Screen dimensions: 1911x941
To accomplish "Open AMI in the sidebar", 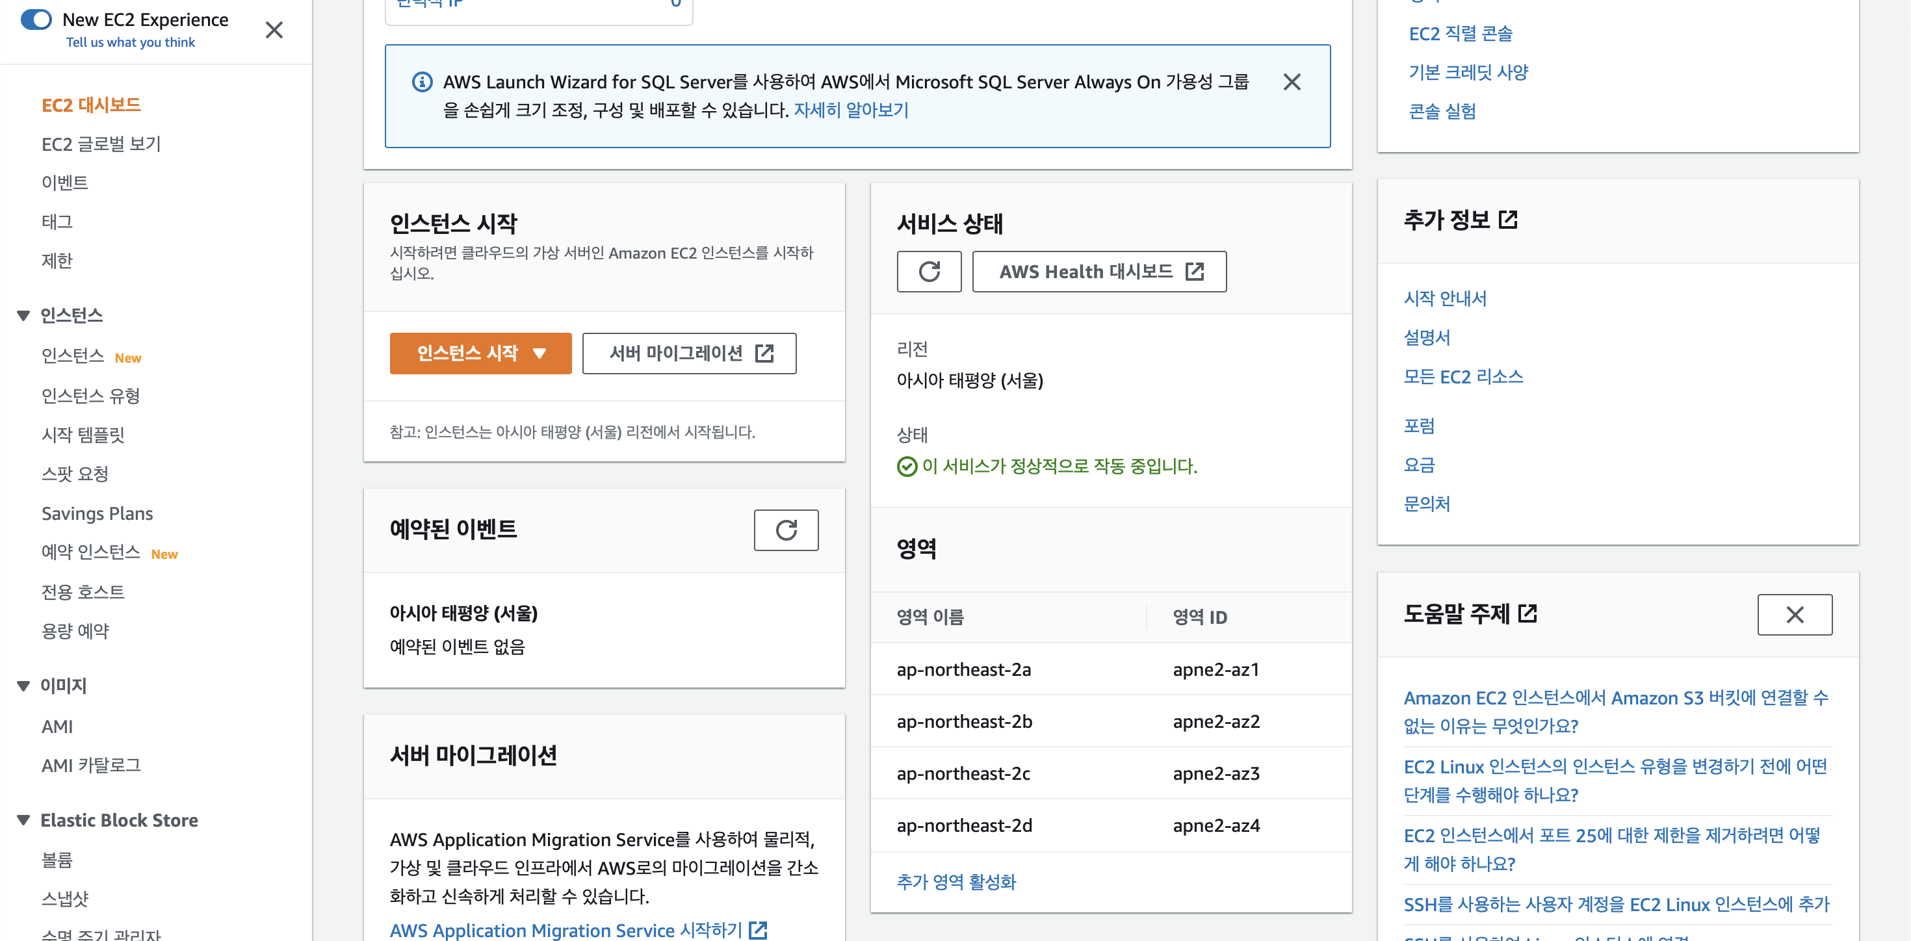I will (x=57, y=727).
